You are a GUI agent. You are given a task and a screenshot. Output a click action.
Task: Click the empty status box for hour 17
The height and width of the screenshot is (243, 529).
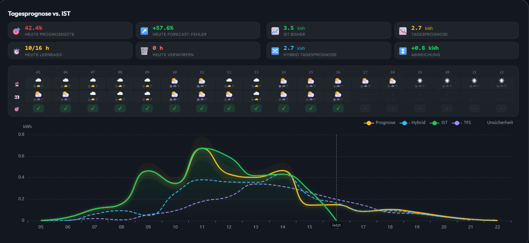(365, 108)
